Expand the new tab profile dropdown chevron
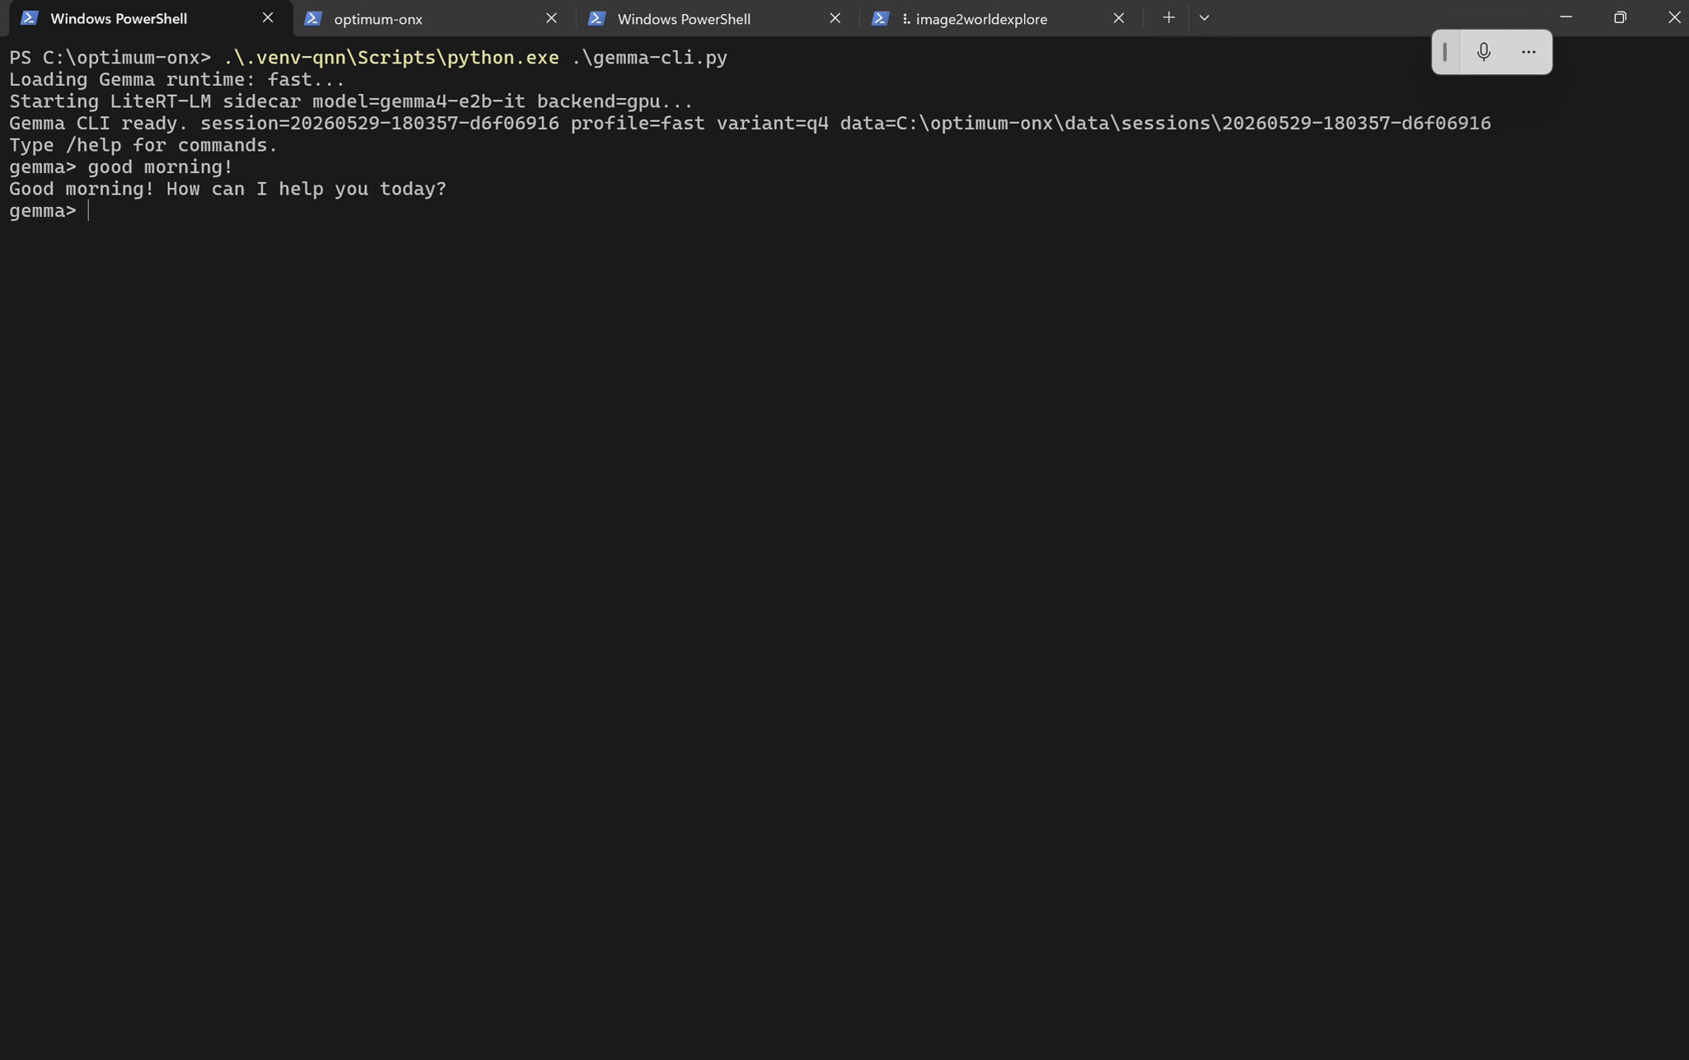This screenshot has width=1689, height=1060. [1205, 17]
